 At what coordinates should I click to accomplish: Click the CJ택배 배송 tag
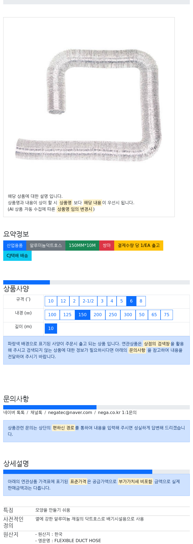(x=17, y=256)
